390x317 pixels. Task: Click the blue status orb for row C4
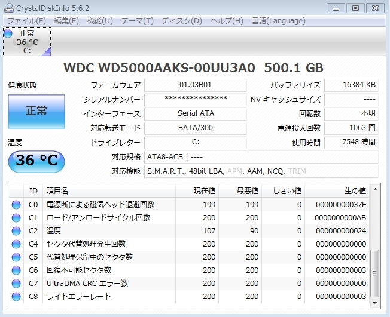tap(16, 244)
